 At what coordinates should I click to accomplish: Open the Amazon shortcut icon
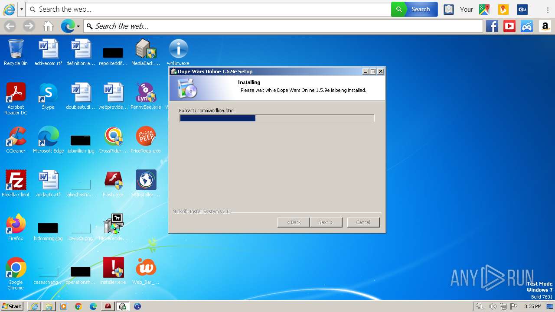point(545,26)
